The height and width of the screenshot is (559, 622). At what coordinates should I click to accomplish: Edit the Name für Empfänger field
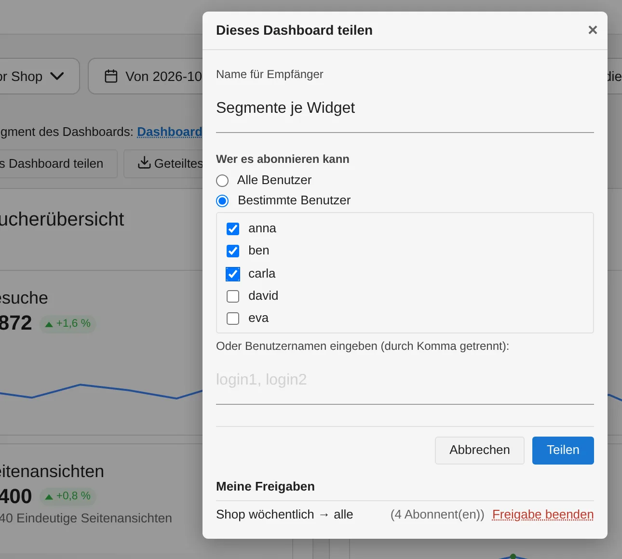tap(405, 108)
